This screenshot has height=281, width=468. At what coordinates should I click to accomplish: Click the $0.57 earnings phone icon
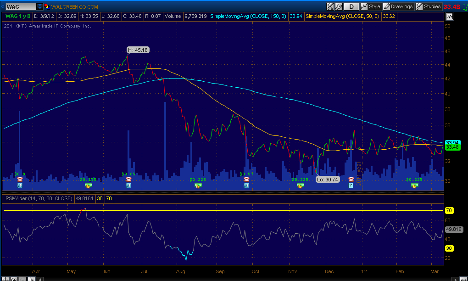click(246, 179)
